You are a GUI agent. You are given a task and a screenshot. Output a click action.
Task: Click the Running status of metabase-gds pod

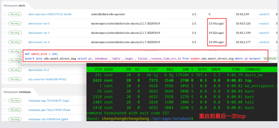pos(15,110)
